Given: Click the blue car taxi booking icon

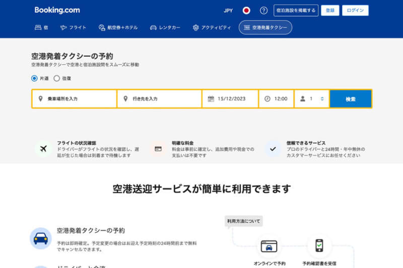Looking at the screenshot, I should [40, 238].
